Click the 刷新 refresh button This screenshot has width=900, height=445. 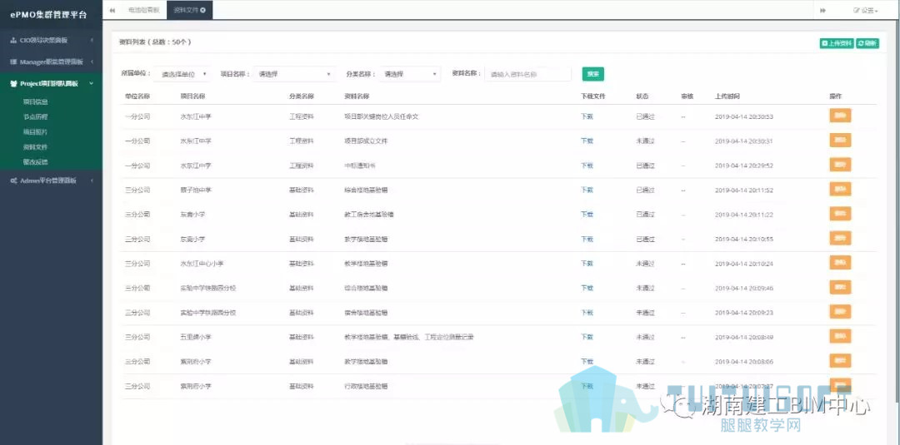(x=867, y=43)
